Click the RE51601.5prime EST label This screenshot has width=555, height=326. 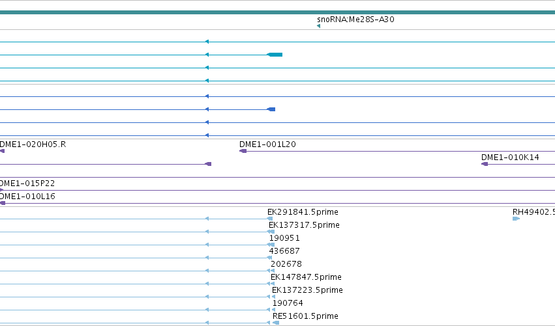pos(305,316)
